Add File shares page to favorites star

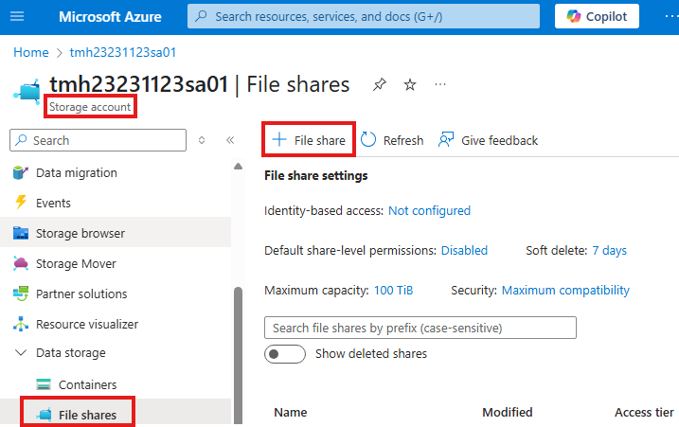coord(410,84)
